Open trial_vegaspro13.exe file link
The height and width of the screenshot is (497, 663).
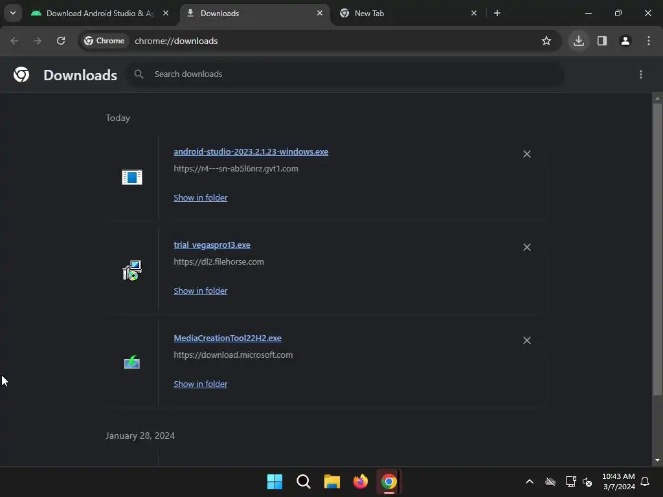point(212,245)
